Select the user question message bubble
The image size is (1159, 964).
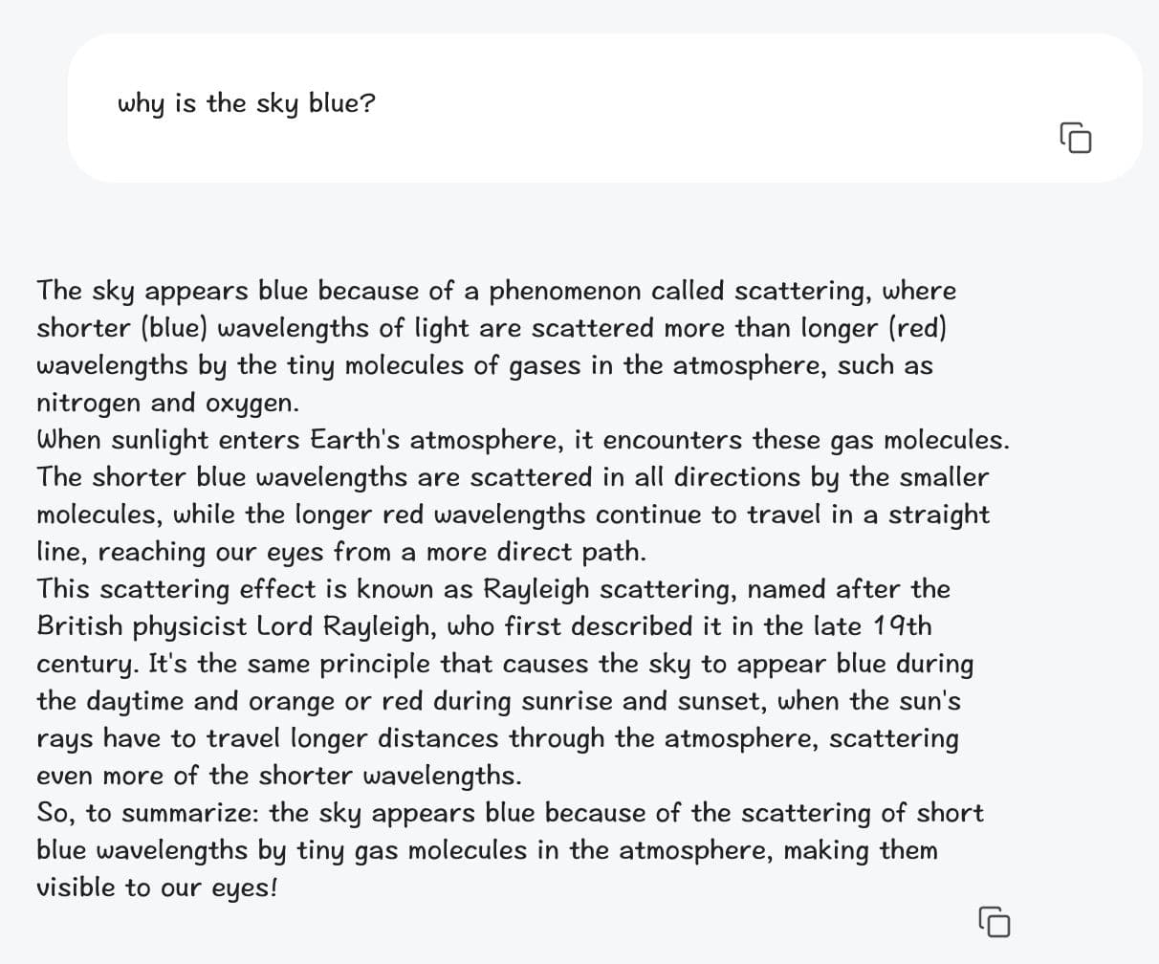point(604,108)
